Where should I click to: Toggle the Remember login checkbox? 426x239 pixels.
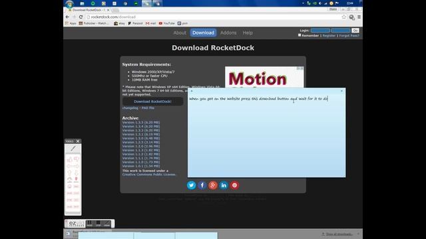300,35
